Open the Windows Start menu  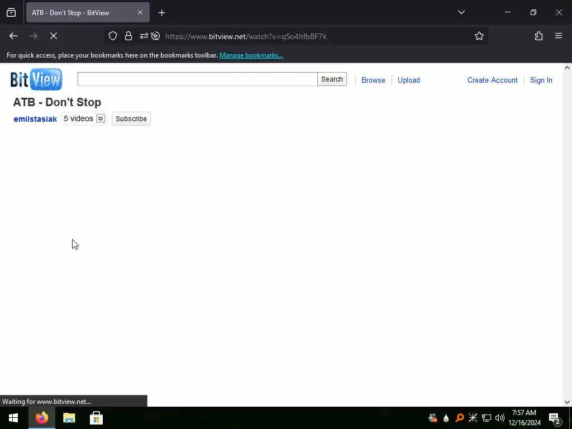pos(13,418)
